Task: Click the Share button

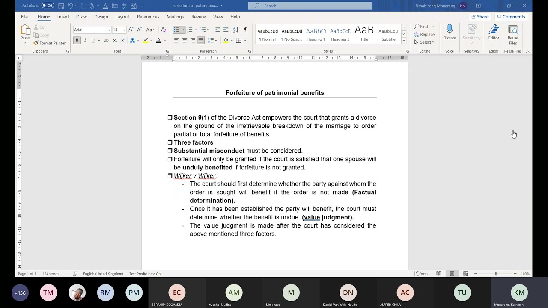Action: (x=480, y=17)
